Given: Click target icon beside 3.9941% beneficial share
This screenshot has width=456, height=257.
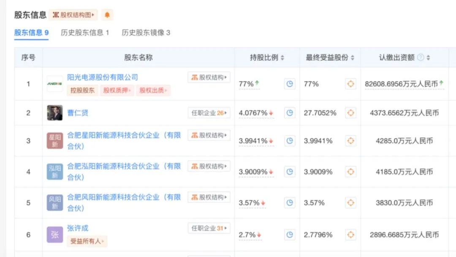Looking at the screenshot, I should tap(350, 141).
